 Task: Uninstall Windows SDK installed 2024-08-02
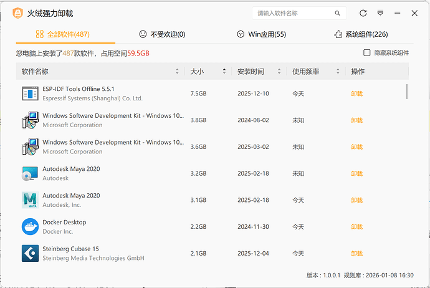click(x=357, y=120)
